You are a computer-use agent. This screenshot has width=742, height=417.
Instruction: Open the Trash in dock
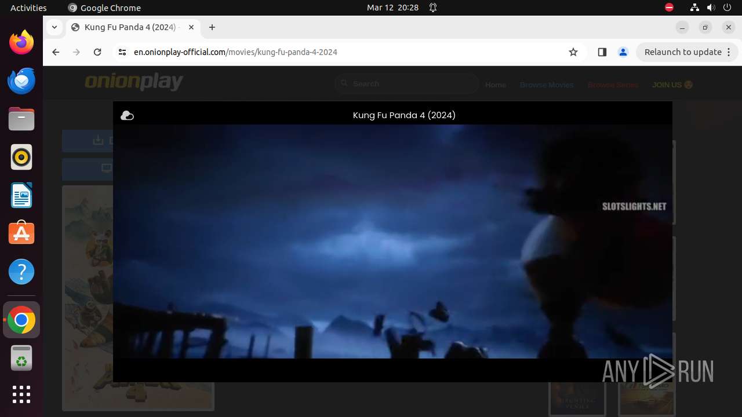pos(21,358)
